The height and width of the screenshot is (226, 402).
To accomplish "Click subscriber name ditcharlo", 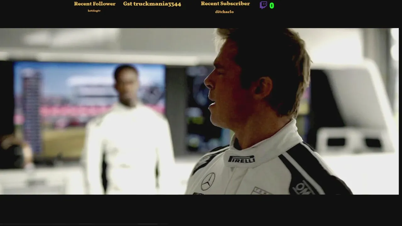I will 224,12.
